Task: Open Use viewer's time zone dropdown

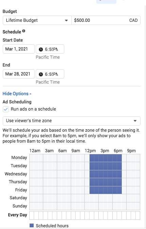Action: click(x=71, y=121)
